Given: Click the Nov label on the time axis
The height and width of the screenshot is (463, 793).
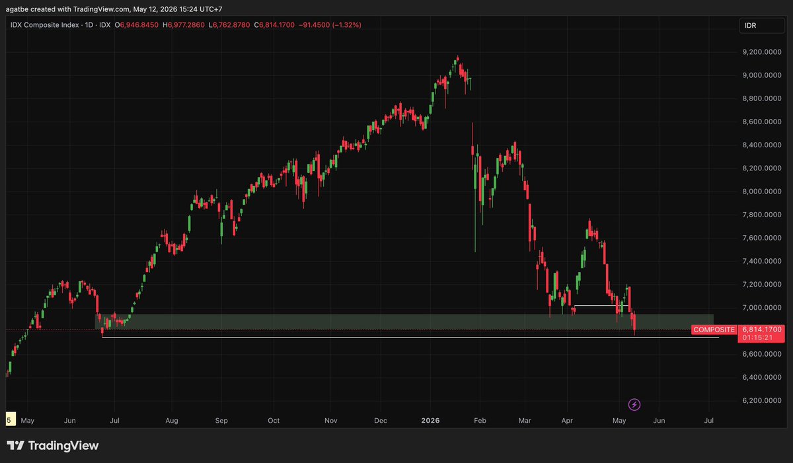Looking at the screenshot, I should [x=331, y=420].
